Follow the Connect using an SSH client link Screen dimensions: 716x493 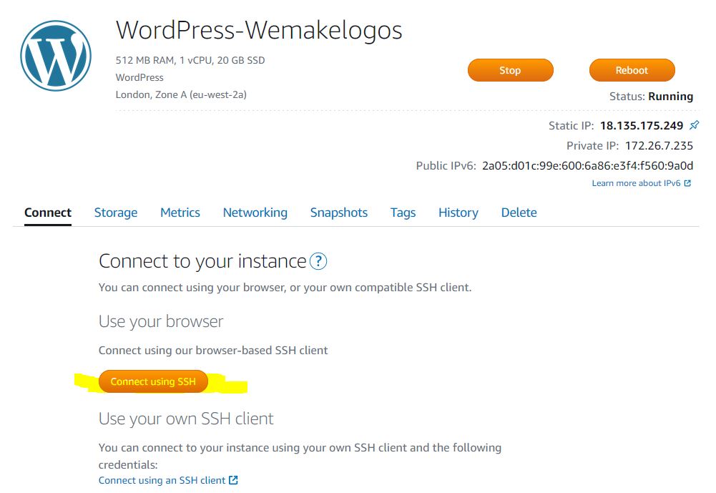[162, 480]
